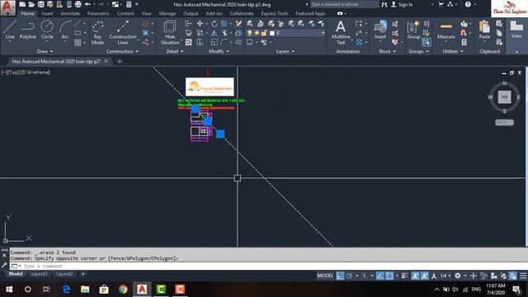Expand the Layers panel dropdown
Image resolution: width=528 pixels, height=297 pixels.
(285, 51)
